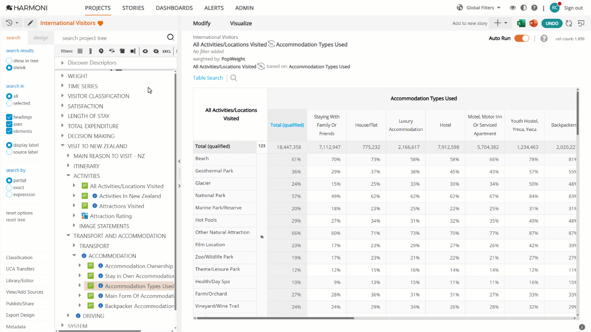Collapse TRANSPORT AND ACCOMMODATION node

point(69,236)
